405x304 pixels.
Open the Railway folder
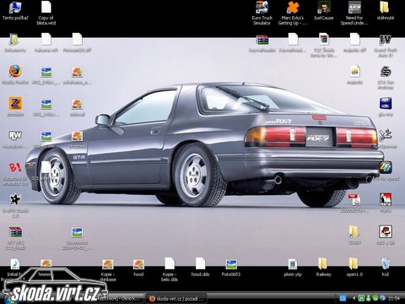pos(323,264)
